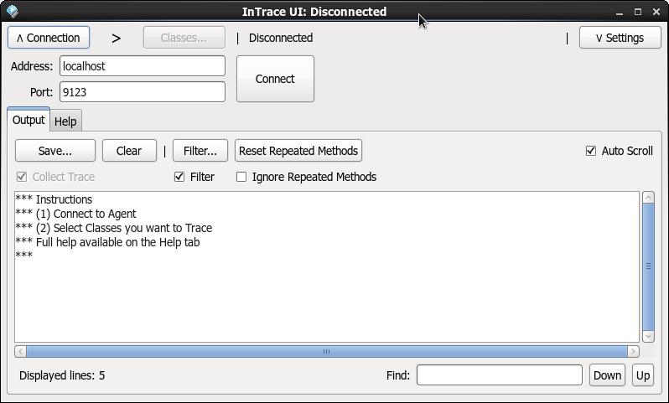Click the Down find button

[x=607, y=375]
